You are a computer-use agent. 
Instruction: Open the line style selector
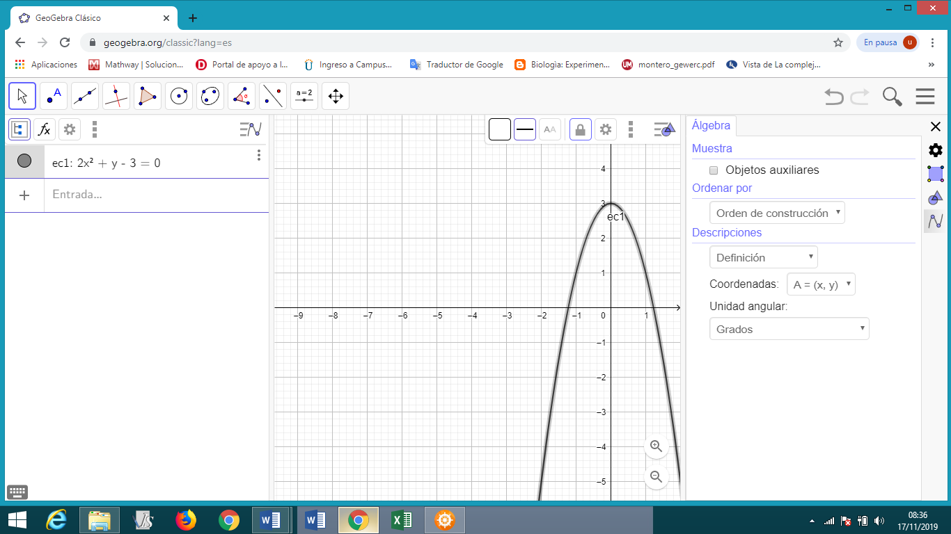(524, 129)
